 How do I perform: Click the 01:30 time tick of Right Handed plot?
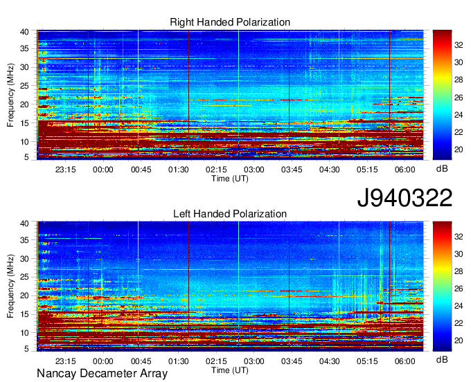tap(179, 170)
